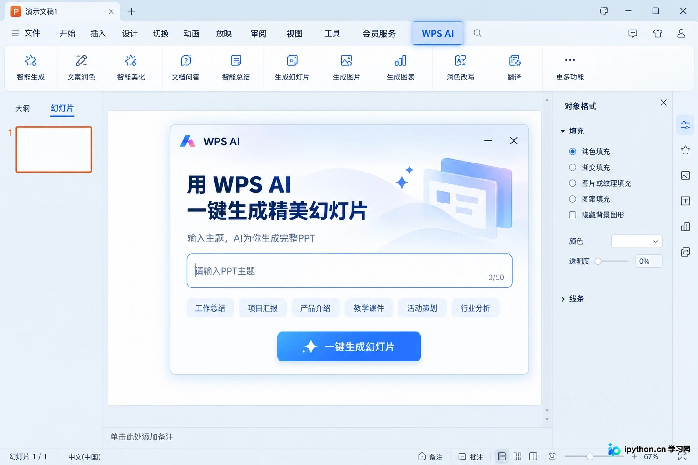Open object properties sidebar slider icon
This screenshot has width=698, height=465.
tap(685, 125)
